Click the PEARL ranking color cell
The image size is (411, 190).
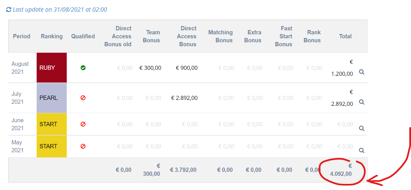click(52, 98)
